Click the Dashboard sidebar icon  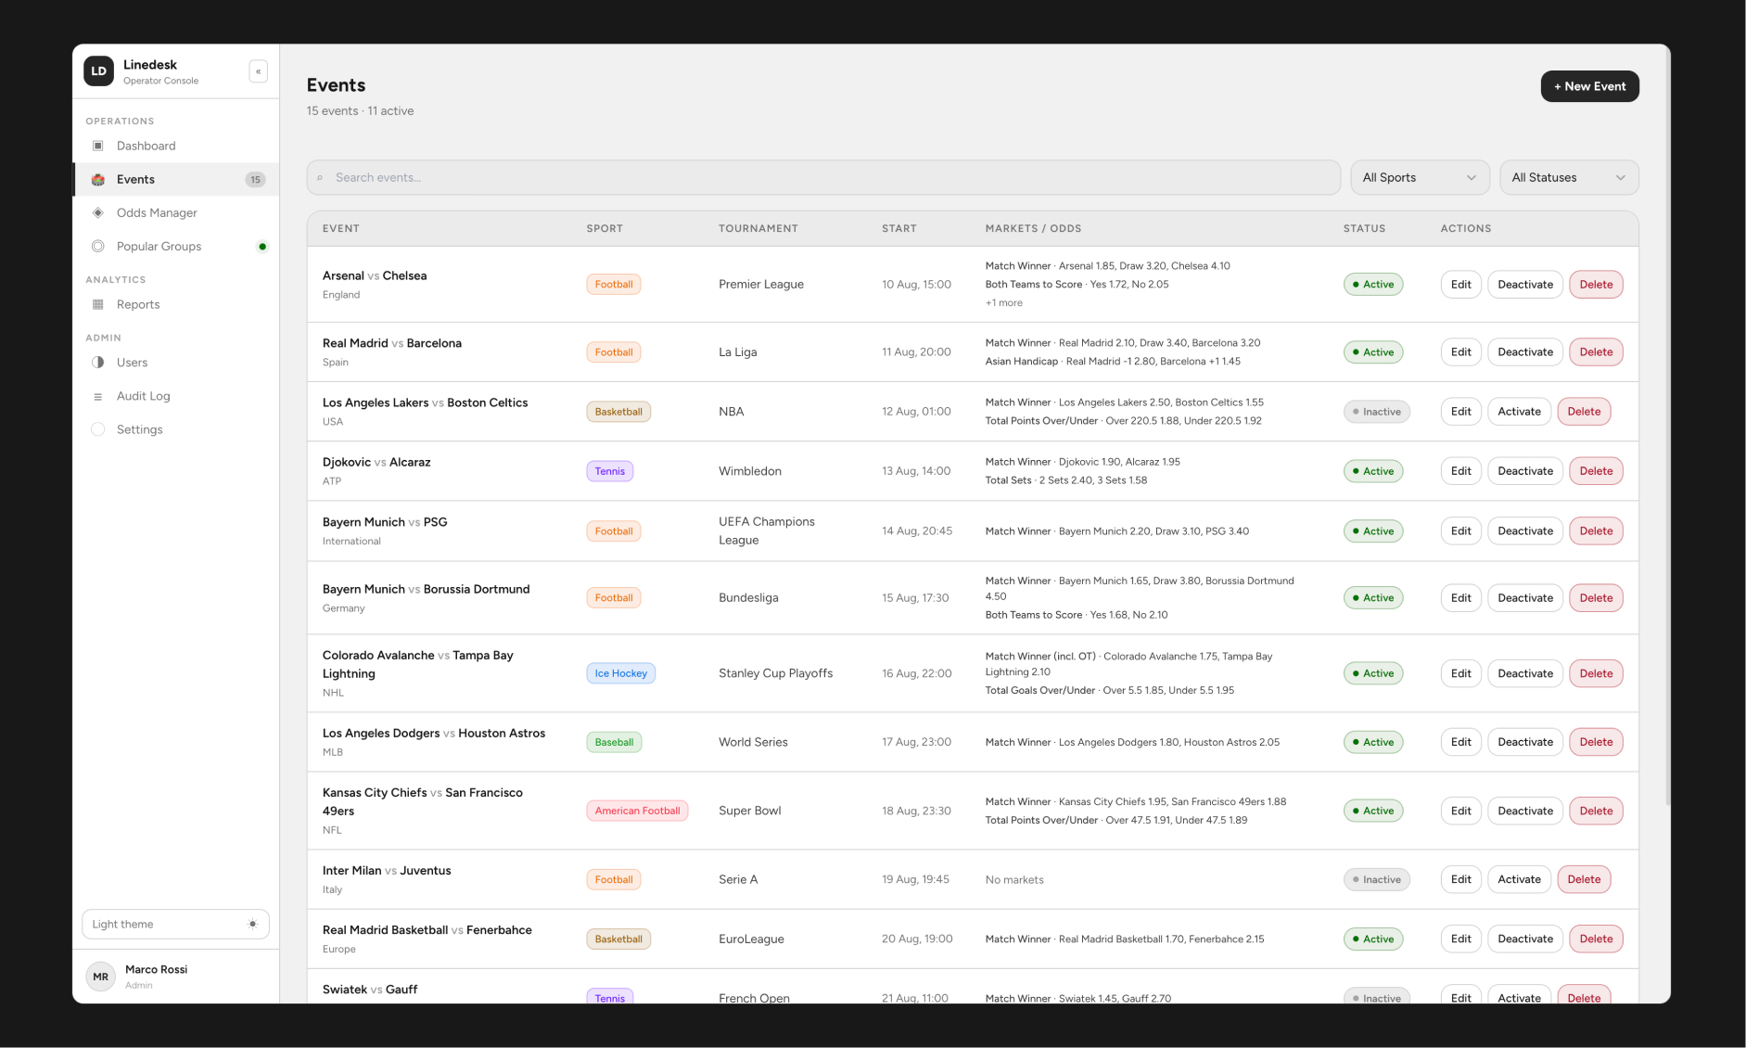point(98,146)
